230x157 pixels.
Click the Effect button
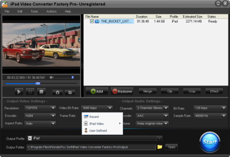(214, 91)
